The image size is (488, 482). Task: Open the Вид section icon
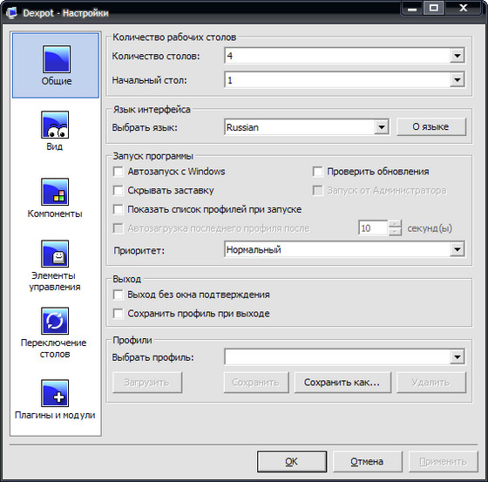point(55,125)
